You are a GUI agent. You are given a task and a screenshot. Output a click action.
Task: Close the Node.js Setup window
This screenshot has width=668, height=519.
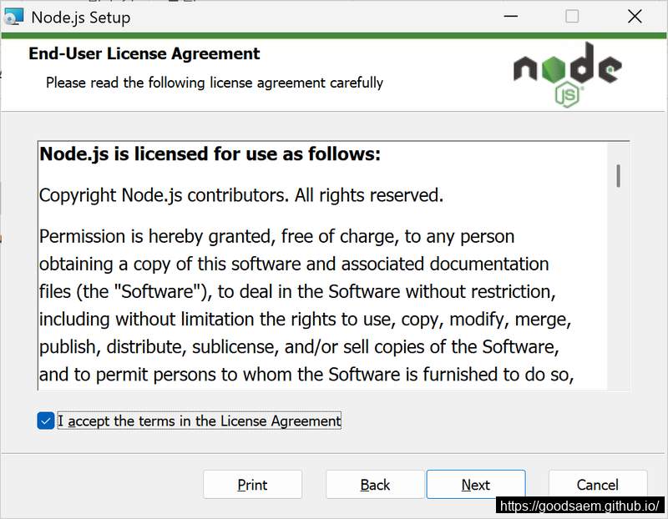click(x=635, y=17)
